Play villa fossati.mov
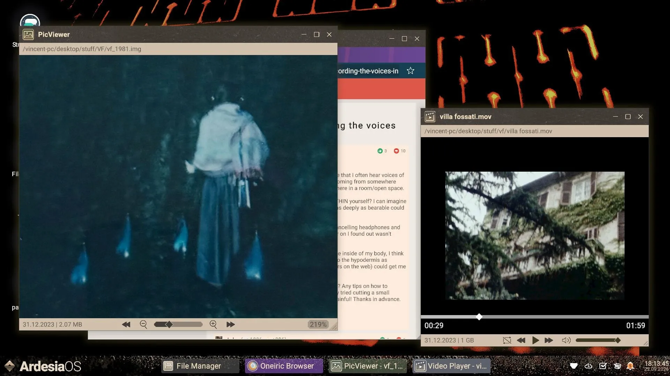Image resolution: width=670 pixels, height=376 pixels. point(535,340)
